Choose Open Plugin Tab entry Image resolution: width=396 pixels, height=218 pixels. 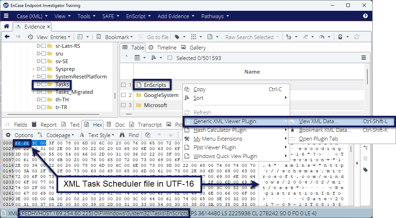coord(342,138)
